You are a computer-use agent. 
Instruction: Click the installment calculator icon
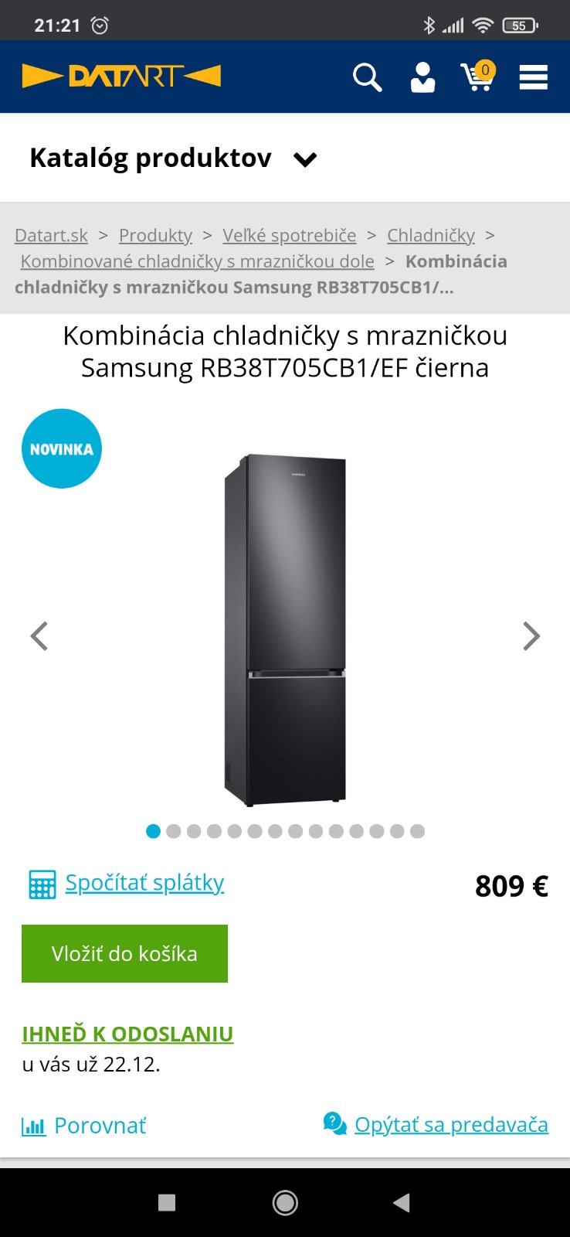click(42, 884)
